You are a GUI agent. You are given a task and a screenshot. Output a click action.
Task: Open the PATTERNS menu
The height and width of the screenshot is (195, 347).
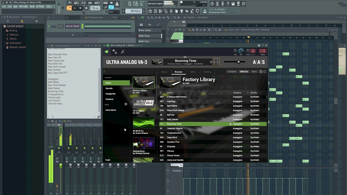(x=24, y=6)
